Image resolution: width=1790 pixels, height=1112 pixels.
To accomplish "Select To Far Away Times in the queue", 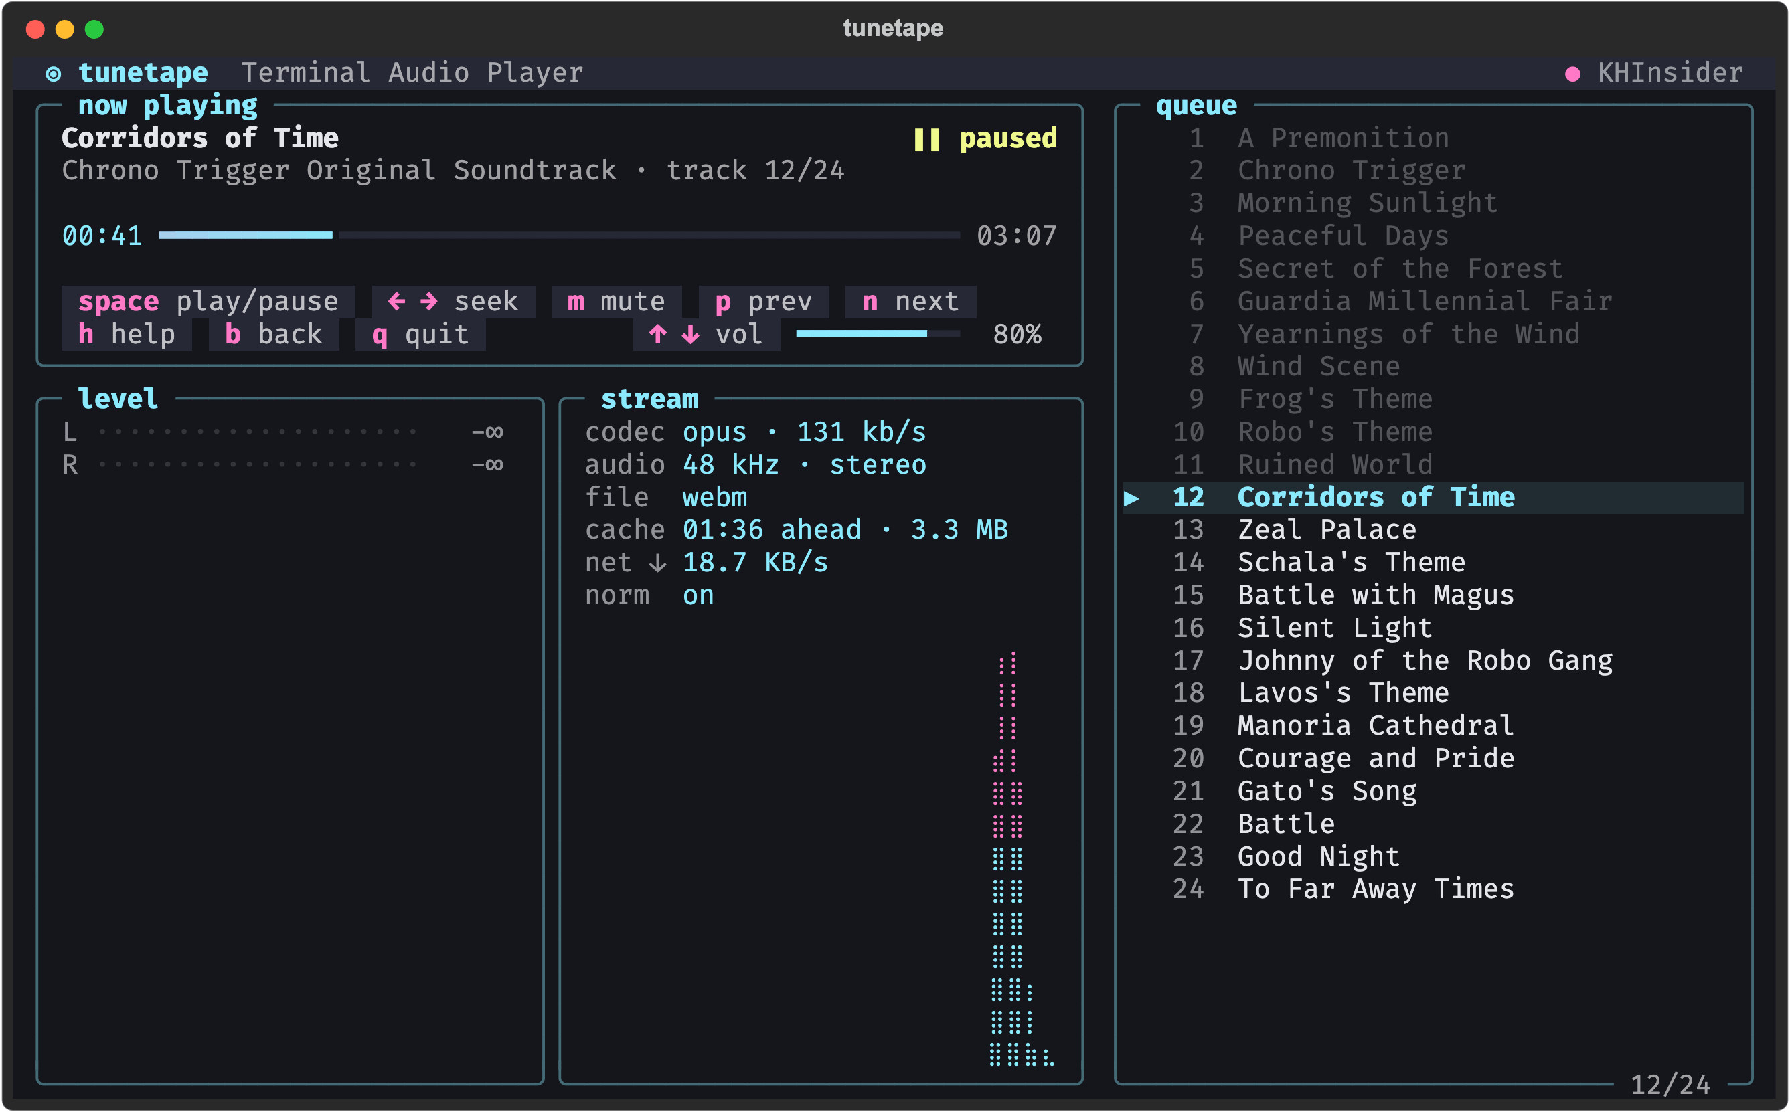I will coord(1433,889).
